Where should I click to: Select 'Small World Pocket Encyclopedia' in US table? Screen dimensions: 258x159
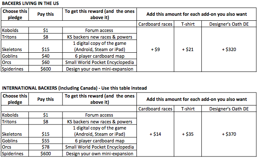pyautogui.click(x=99, y=62)
